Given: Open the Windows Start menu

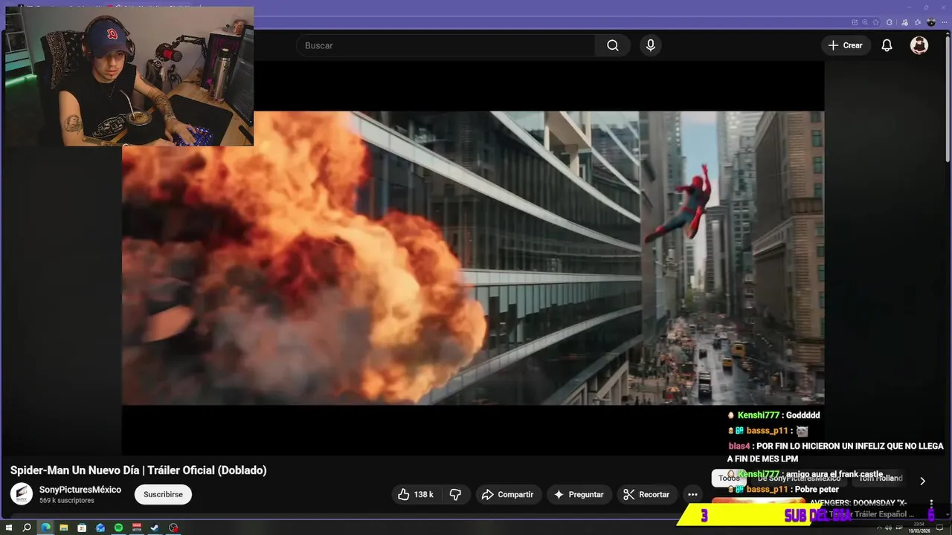Looking at the screenshot, I should click(9, 528).
